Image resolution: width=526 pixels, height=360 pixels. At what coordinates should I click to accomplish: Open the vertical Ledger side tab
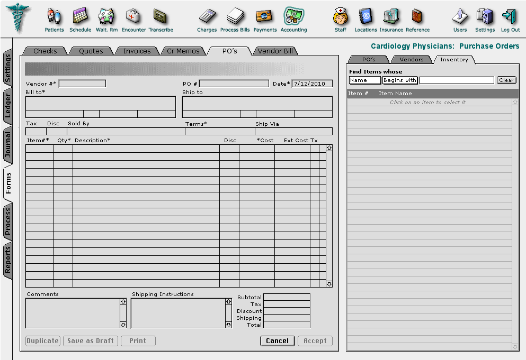[x=8, y=106]
